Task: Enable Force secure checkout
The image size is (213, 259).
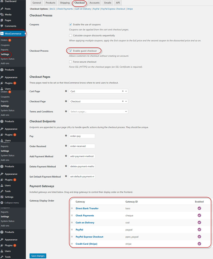Action: tap(70, 62)
